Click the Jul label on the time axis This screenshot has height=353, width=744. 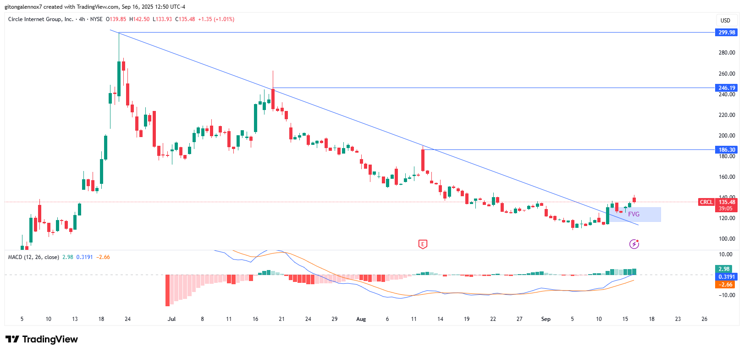(x=171, y=319)
